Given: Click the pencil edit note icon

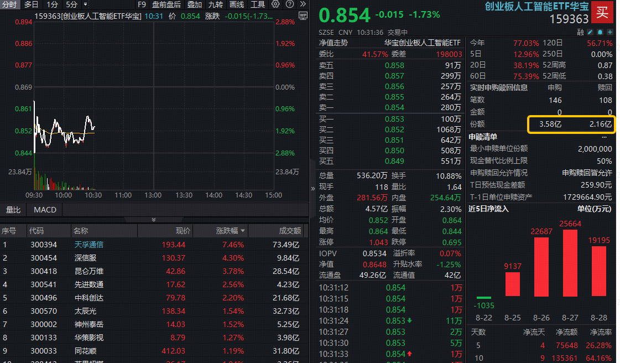Looking at the screenshot, I should pyautogui.click(x=590, y=32).
